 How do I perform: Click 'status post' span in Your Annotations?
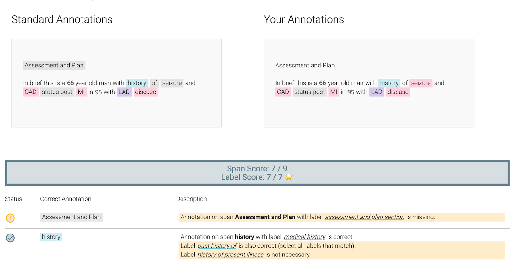click(309, 92)
